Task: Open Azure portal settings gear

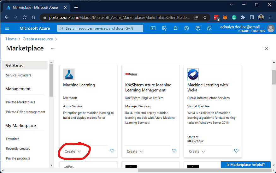Action: [x=187, y=28]
